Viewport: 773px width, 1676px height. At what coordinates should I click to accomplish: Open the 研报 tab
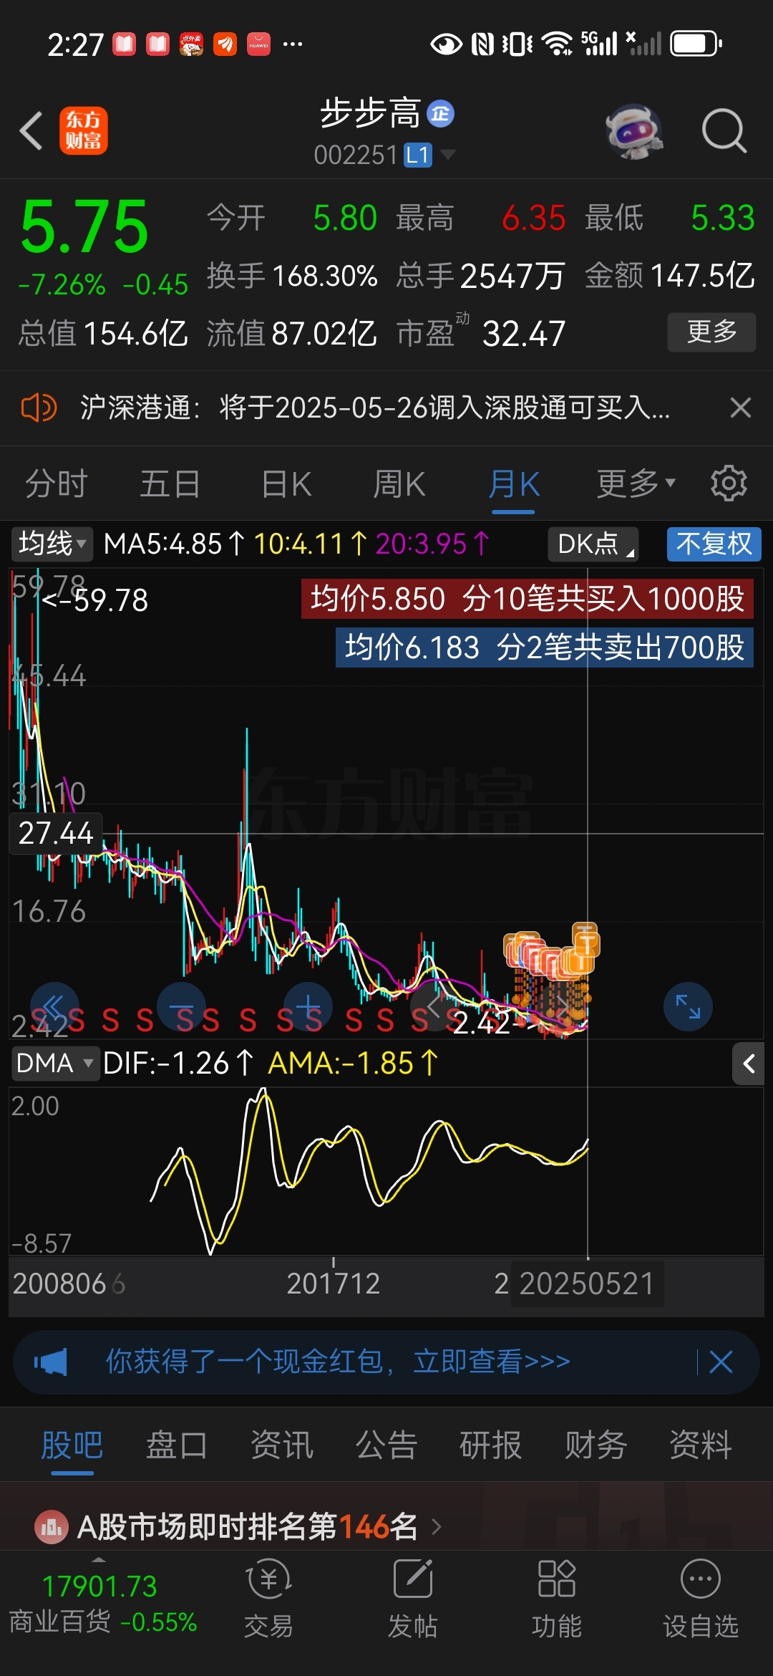(x=491, y=1445)
